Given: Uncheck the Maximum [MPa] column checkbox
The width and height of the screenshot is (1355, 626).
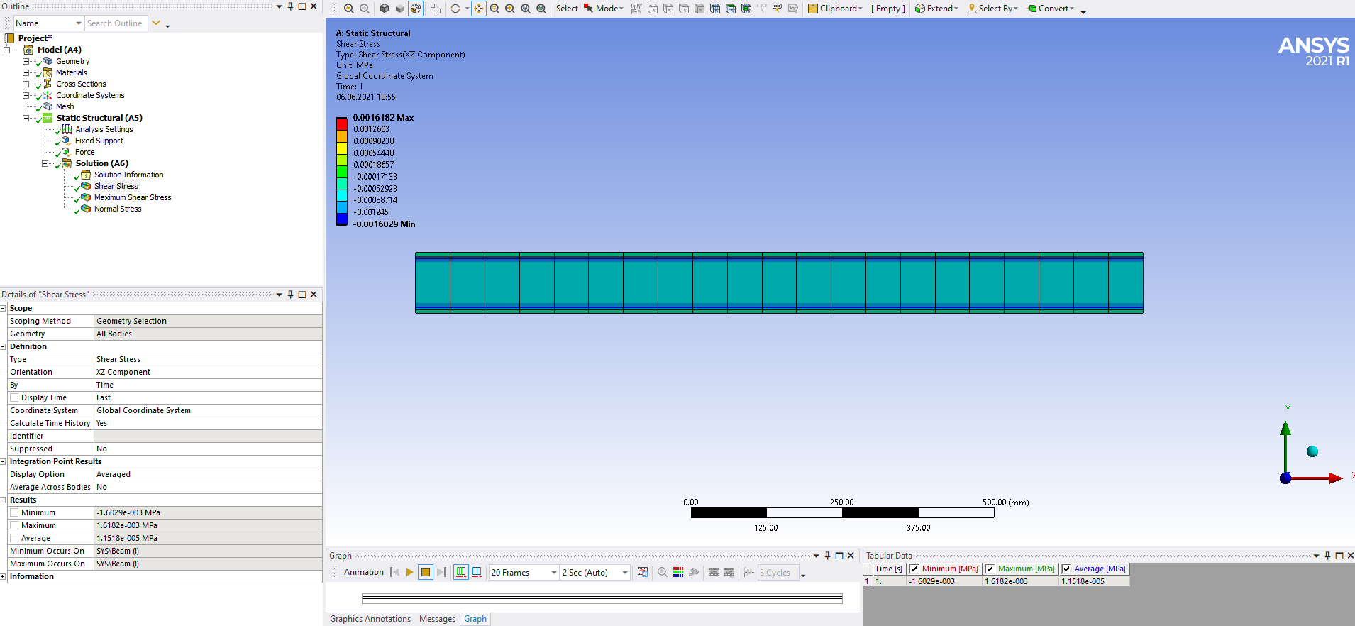Looking at the screenshot, I should pyautogui.click(x=990, y=569).
